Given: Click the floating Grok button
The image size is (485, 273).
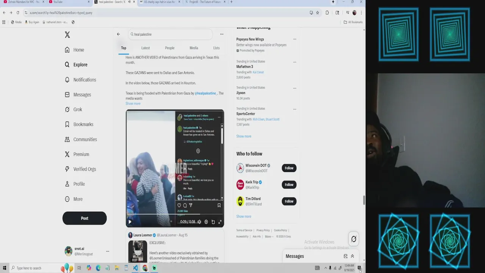Looking at the screenshot, I should click(x=354, y=239).
